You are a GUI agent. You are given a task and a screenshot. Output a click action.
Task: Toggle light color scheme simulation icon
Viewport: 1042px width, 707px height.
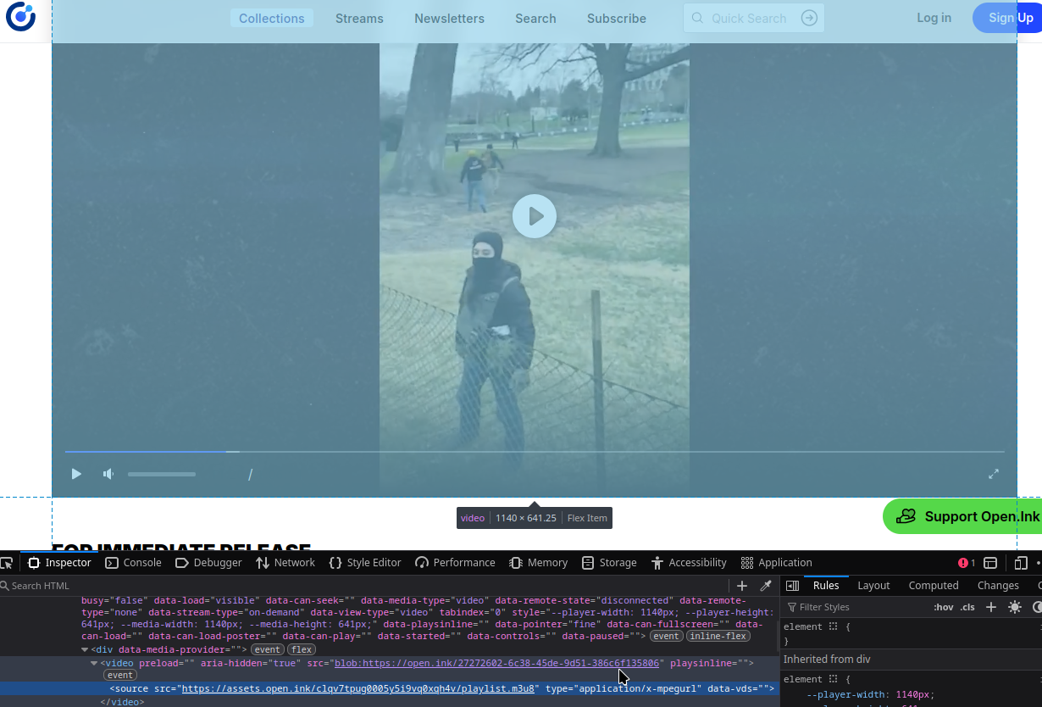(x=1014, y=607)
